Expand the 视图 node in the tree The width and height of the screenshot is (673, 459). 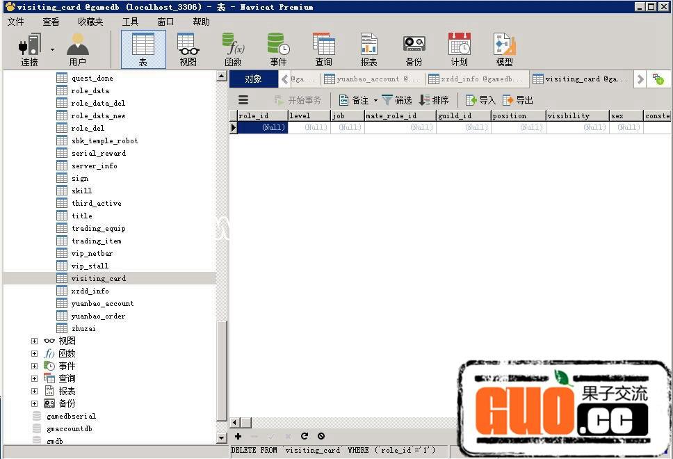click(34, 341)
